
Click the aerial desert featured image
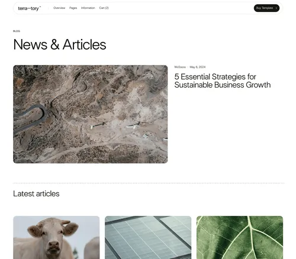[x=91, y=114]
